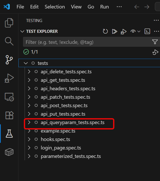The image size is (160, 181).
Task: Open the Selection menu
Action: coord(55,7)
